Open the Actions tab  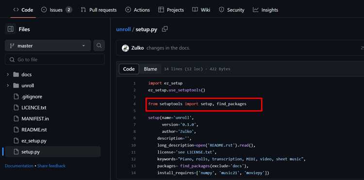137,10
